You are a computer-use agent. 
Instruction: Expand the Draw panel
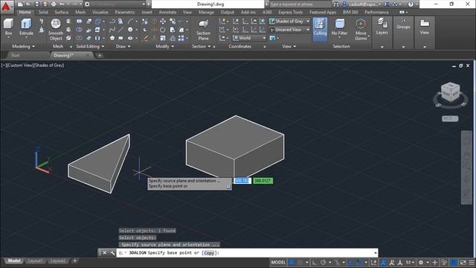[x=123, y=46]
